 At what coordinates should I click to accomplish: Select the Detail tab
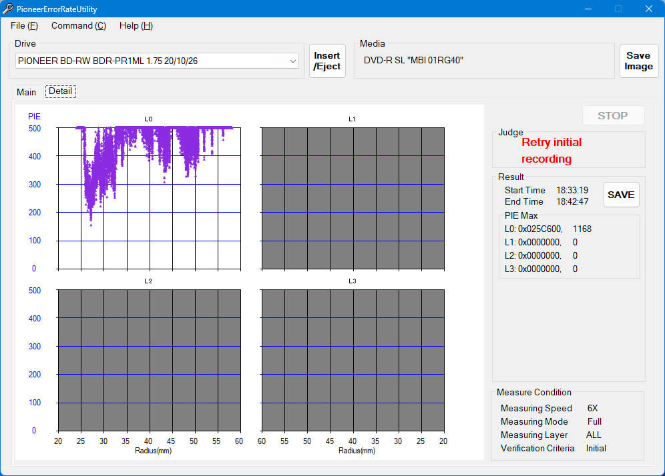click(60, 91)
